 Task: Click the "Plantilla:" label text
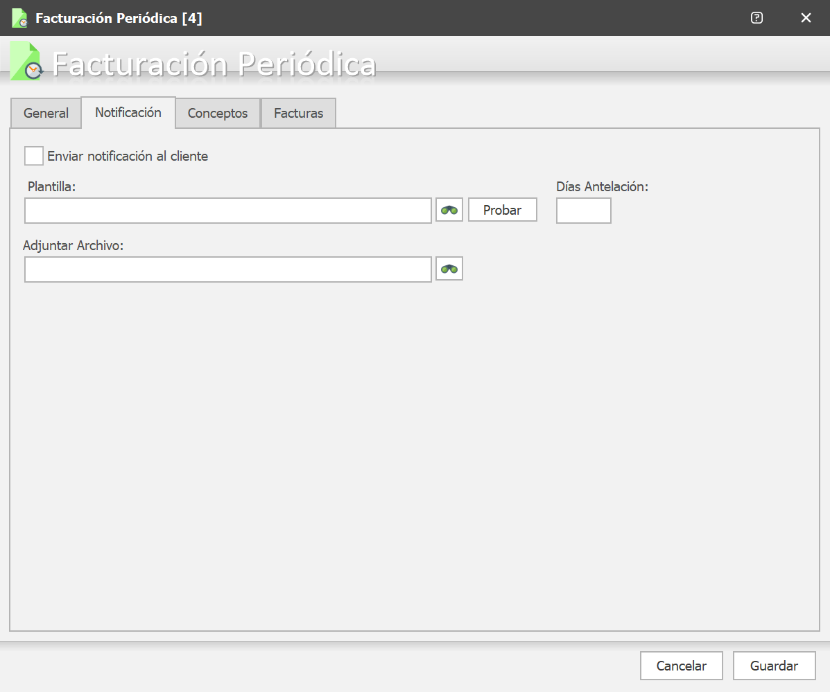[52, 186]
